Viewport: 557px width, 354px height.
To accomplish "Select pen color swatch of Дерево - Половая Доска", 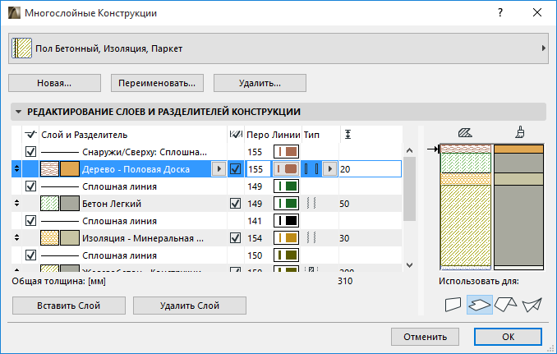I will coord(287,169).
